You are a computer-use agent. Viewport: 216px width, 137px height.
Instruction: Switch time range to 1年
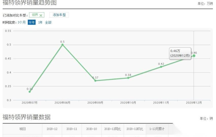point(40,22)
